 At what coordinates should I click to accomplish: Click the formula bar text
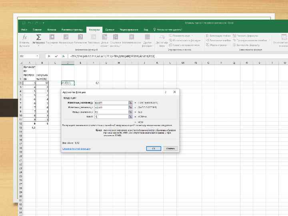click(x=112, y=56)
